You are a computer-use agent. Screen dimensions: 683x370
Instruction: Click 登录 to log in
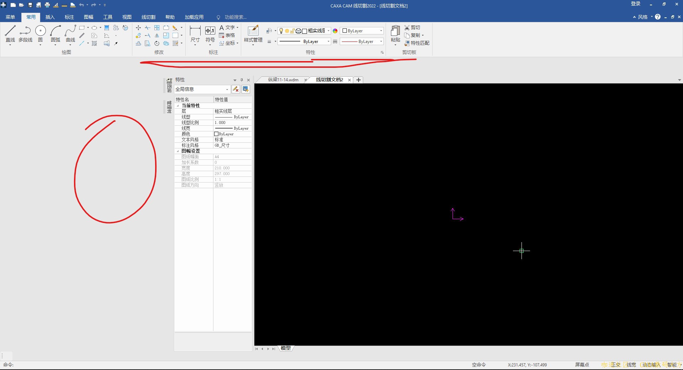coord(635,4)
